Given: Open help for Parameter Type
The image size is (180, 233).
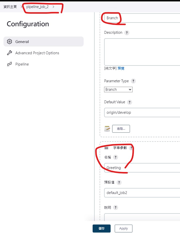Looking at the screenshot, I should pos(133,81).
